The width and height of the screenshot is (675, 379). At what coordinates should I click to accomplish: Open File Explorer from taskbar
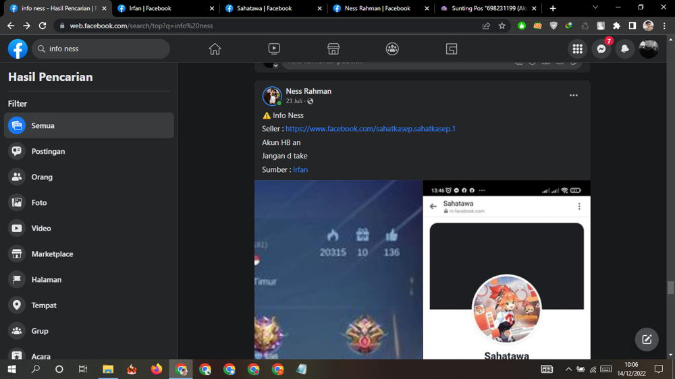click(x=107, y=369)
